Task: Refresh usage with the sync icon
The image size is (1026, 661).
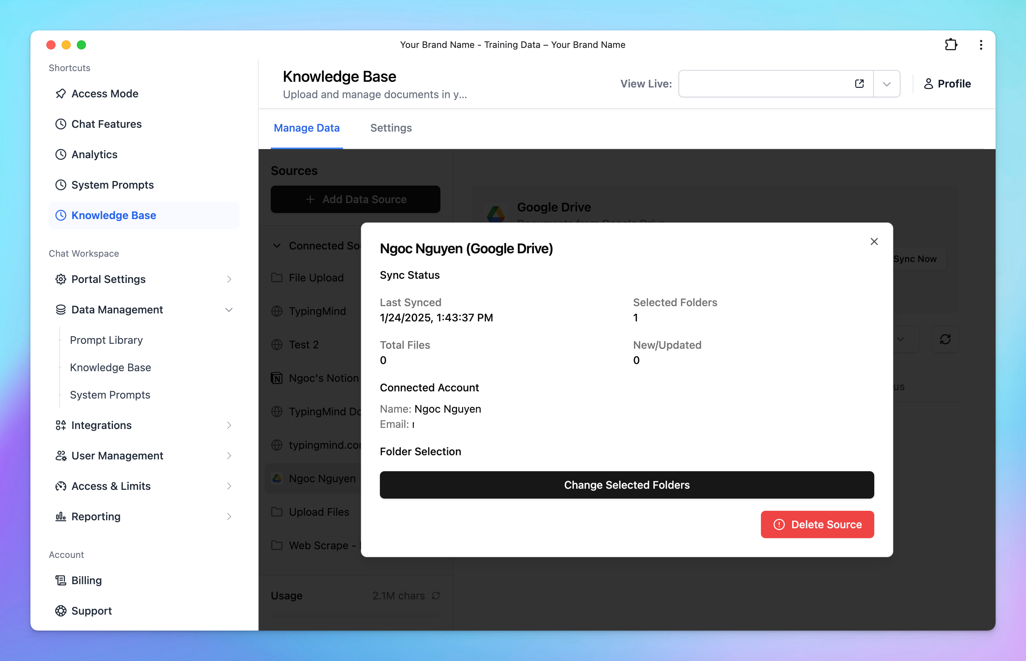Action: coord(436,596)
